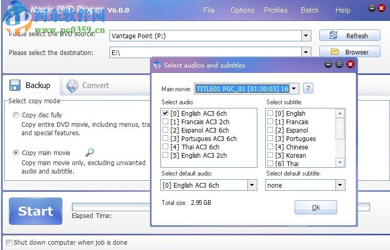The height and width of the screenshot is (250, 390).
Task: Click the subtitle list scroll down arrow
Action: pyautogui.click(x=340, y=162)
